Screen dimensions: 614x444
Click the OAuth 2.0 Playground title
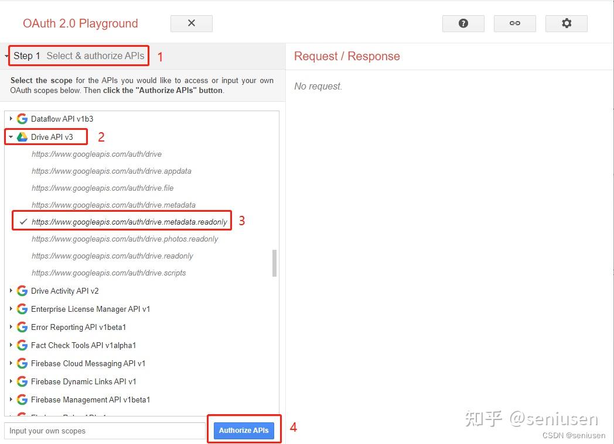(80, 23)
